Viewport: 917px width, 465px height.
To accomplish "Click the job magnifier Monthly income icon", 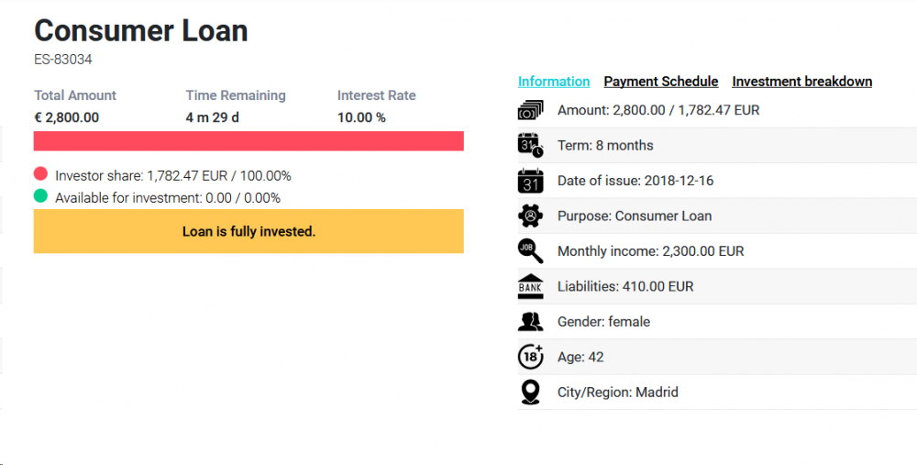I will (531, 251).
